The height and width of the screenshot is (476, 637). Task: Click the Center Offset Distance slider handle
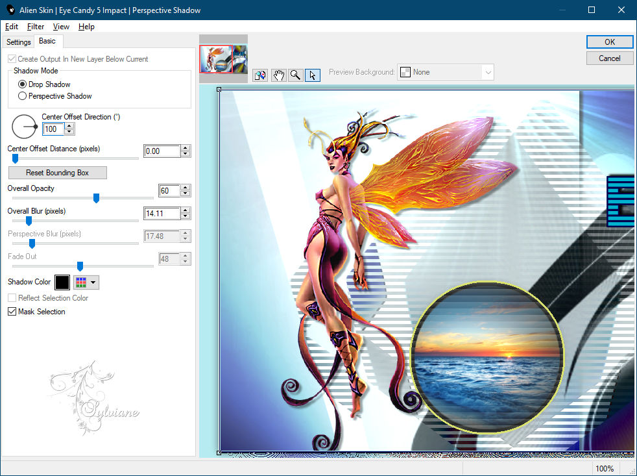pyautogui.click(x=15, y=158)
